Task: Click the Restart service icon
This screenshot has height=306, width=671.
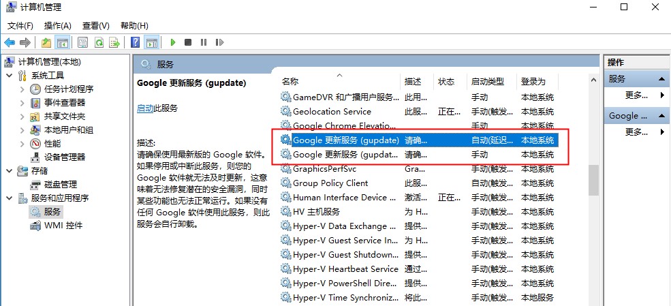Action: click(219, 42)
